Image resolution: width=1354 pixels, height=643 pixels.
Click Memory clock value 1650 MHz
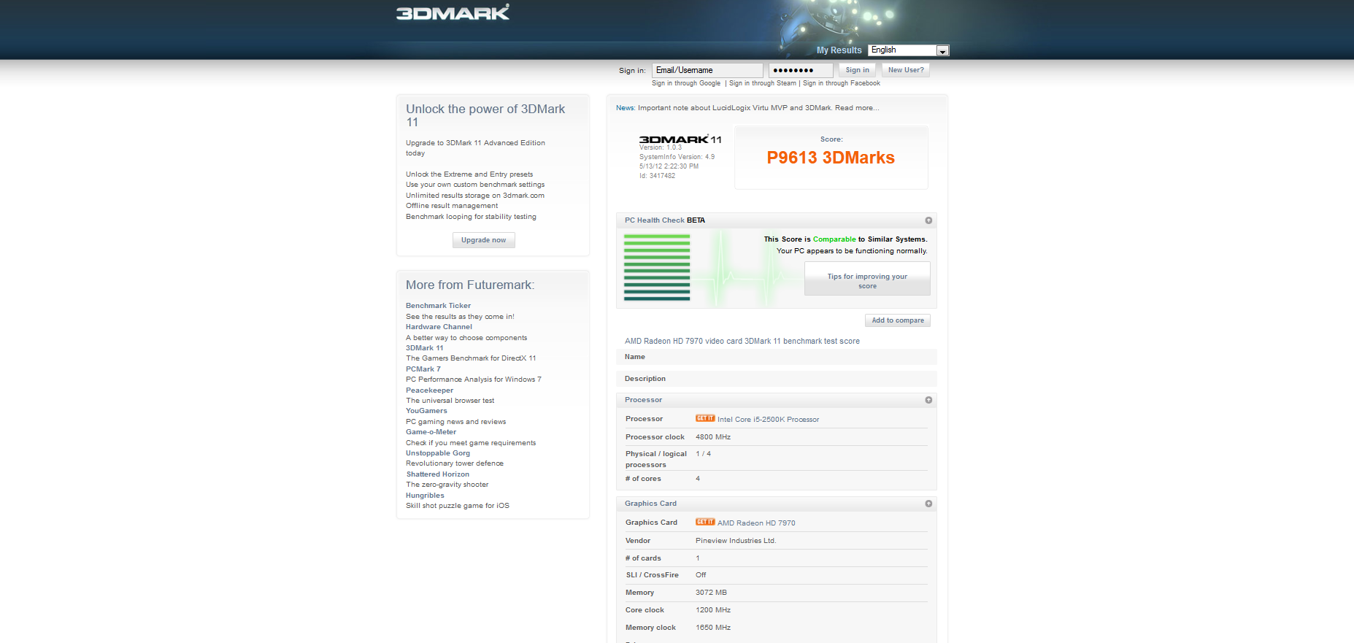click(x=713, y=628)
